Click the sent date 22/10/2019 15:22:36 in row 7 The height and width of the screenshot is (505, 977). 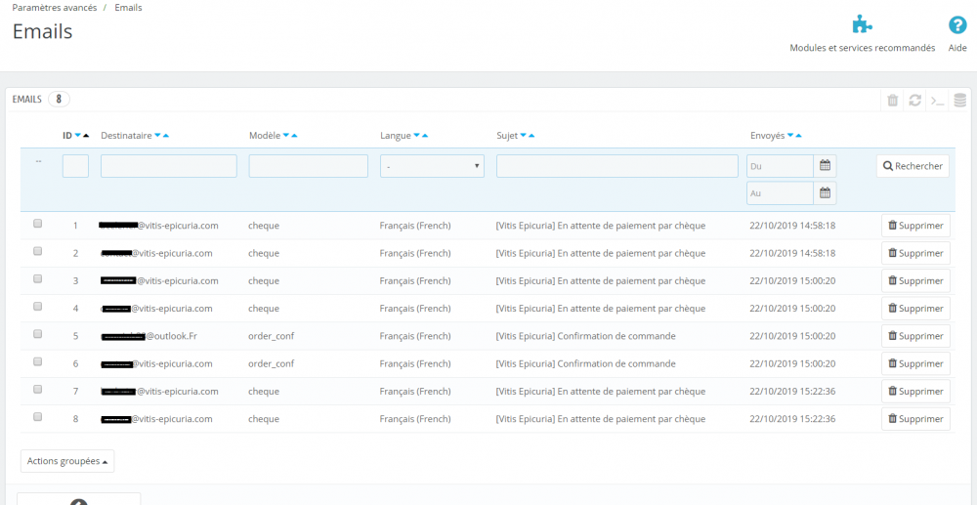792,392
